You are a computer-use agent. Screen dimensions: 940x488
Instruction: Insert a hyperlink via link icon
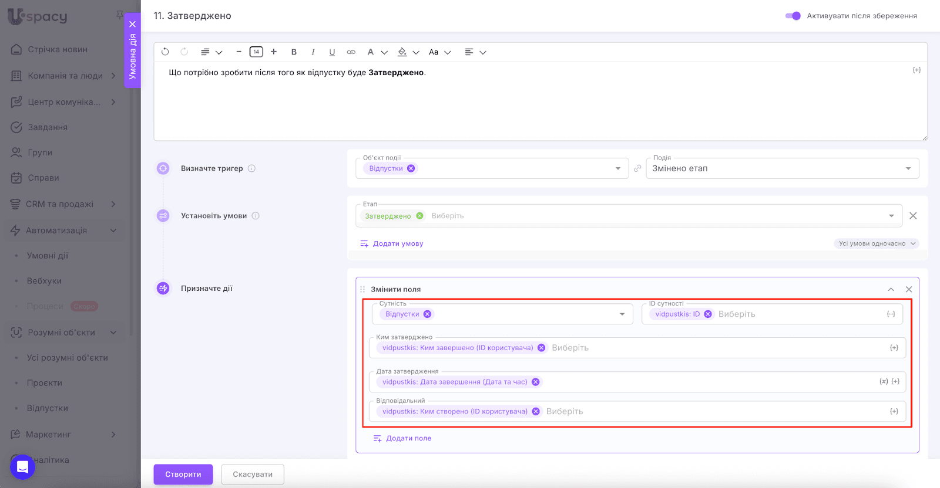351,52
